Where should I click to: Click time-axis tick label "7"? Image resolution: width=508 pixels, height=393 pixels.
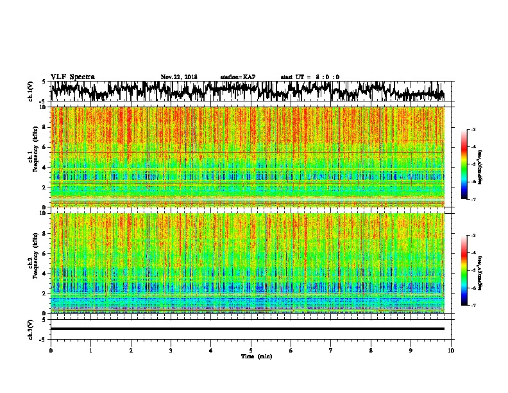(331, 351)
